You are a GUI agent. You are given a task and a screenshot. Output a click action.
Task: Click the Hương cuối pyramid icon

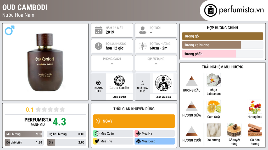click(192, 131)
